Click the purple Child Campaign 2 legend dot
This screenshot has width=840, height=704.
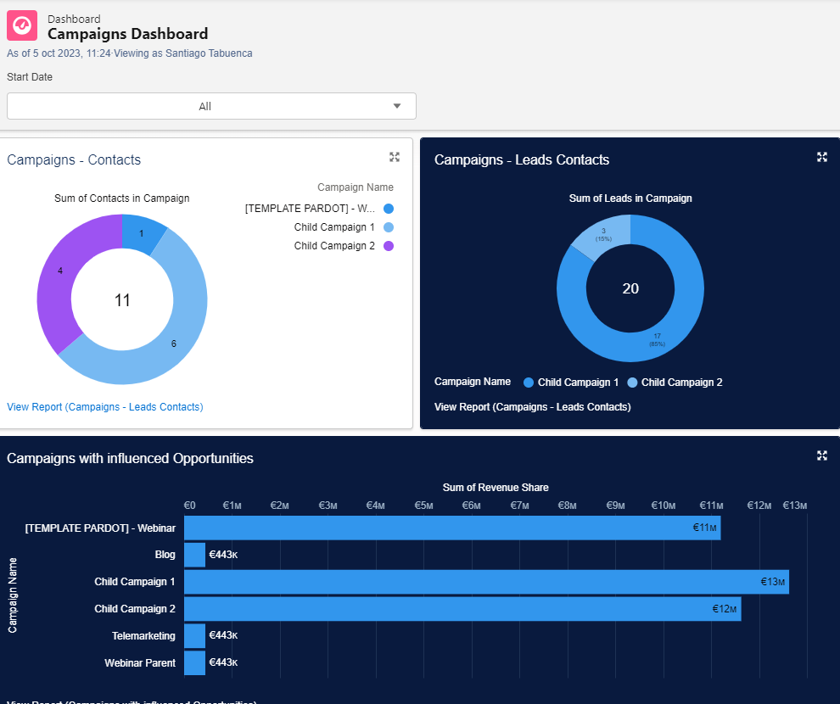389,246
